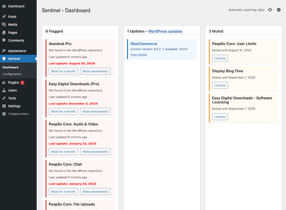
Task: Unmute Easy Digital Downloads - Software Licensing
Action: pos(220,116)
